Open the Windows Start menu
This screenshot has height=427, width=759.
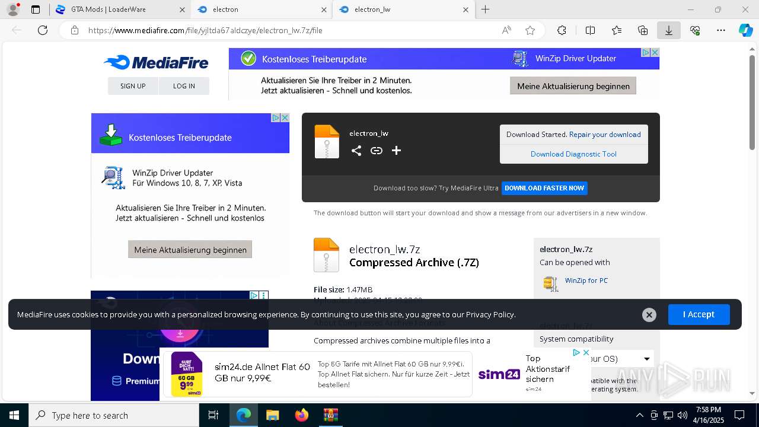tap(14, 415)
